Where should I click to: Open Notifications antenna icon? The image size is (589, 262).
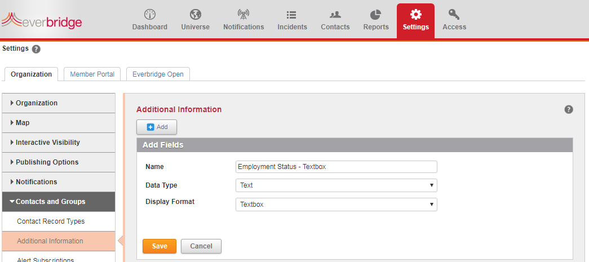pyautogui.click(x=243, y=15)
